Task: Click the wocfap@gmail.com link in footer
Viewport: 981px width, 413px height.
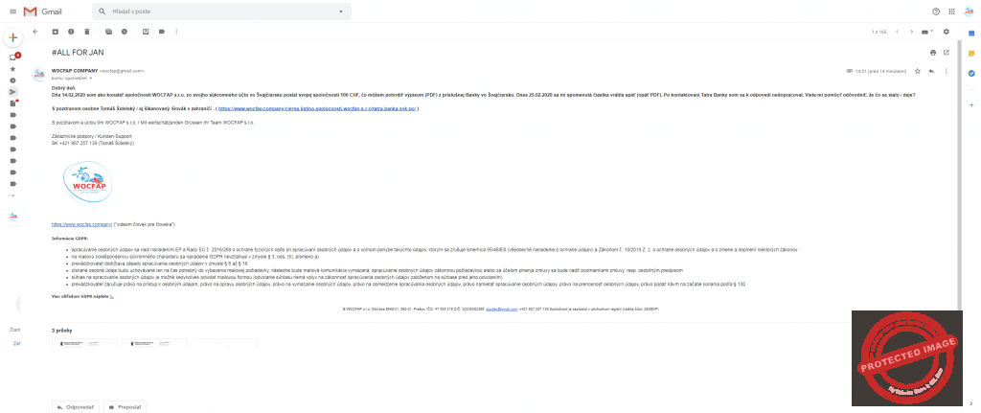Action: coord(501,310)
